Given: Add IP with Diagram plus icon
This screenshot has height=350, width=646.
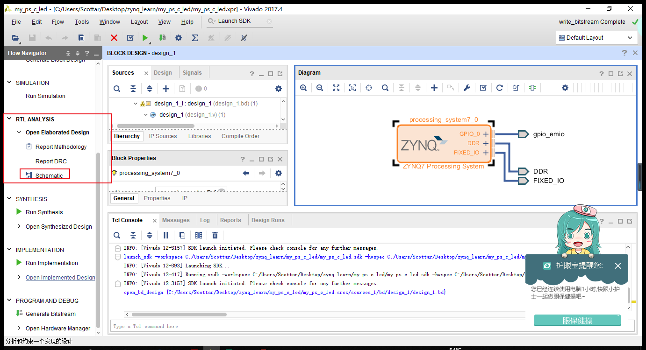Looking at the screenshot, I should 434,88.
